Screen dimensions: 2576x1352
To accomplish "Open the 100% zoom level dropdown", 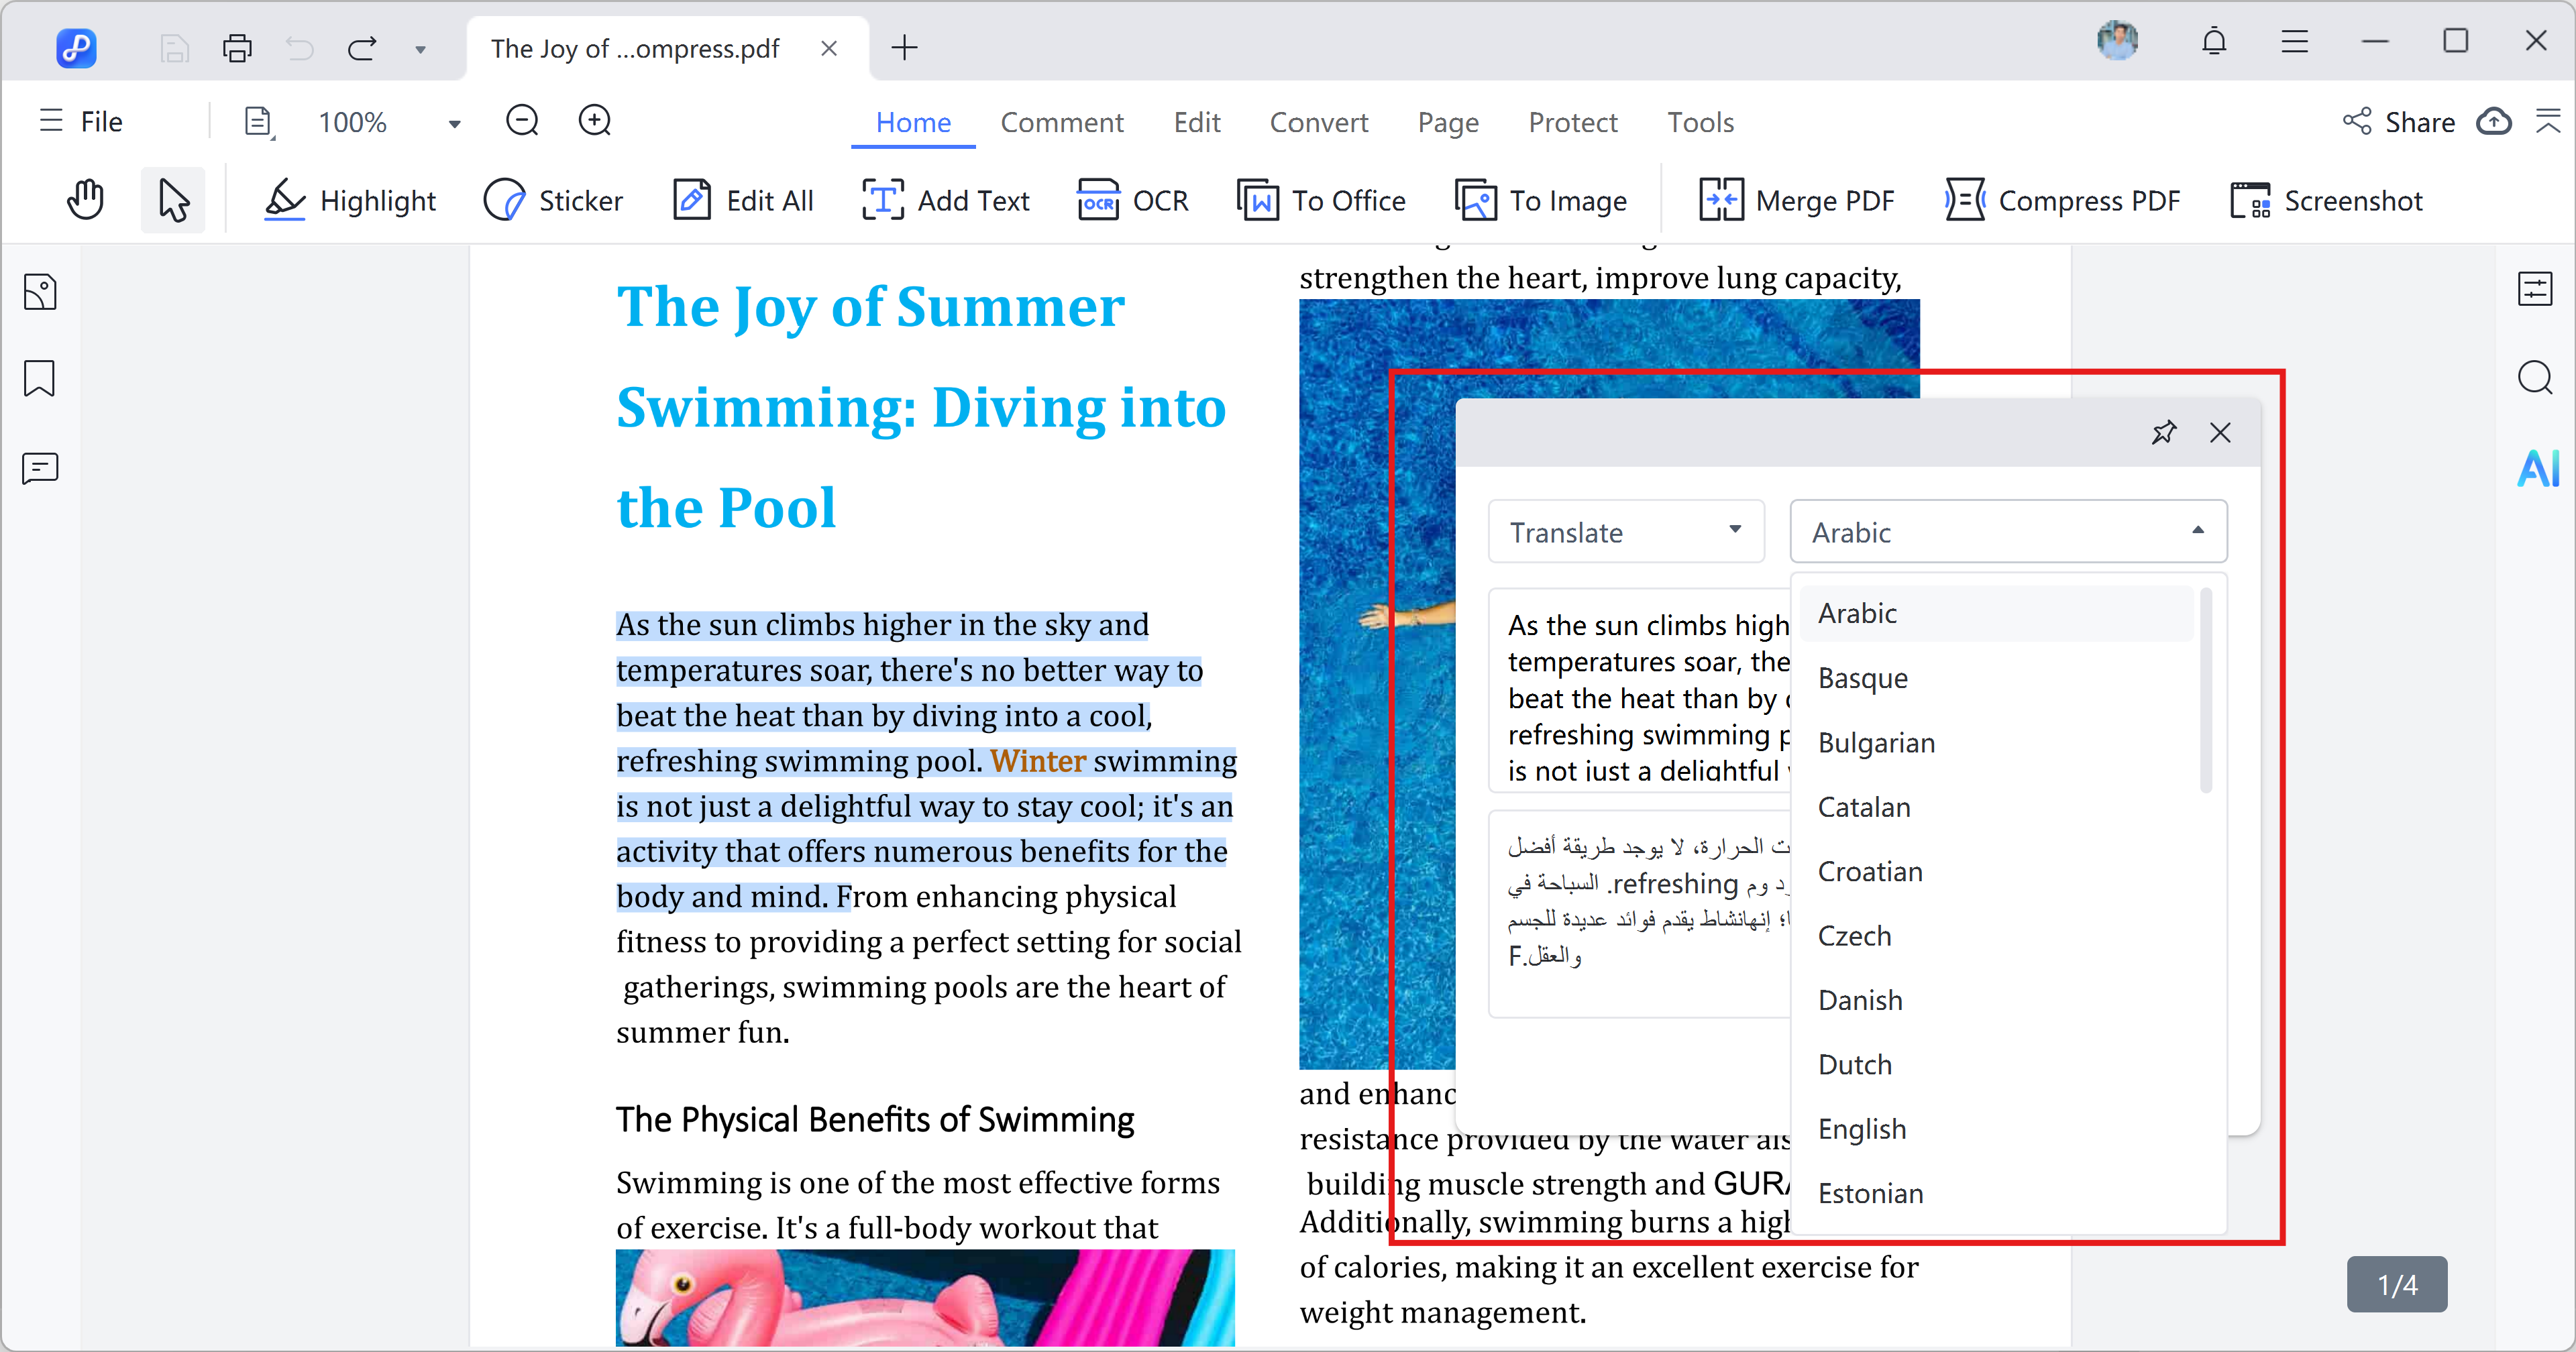I will coord(454,123).
